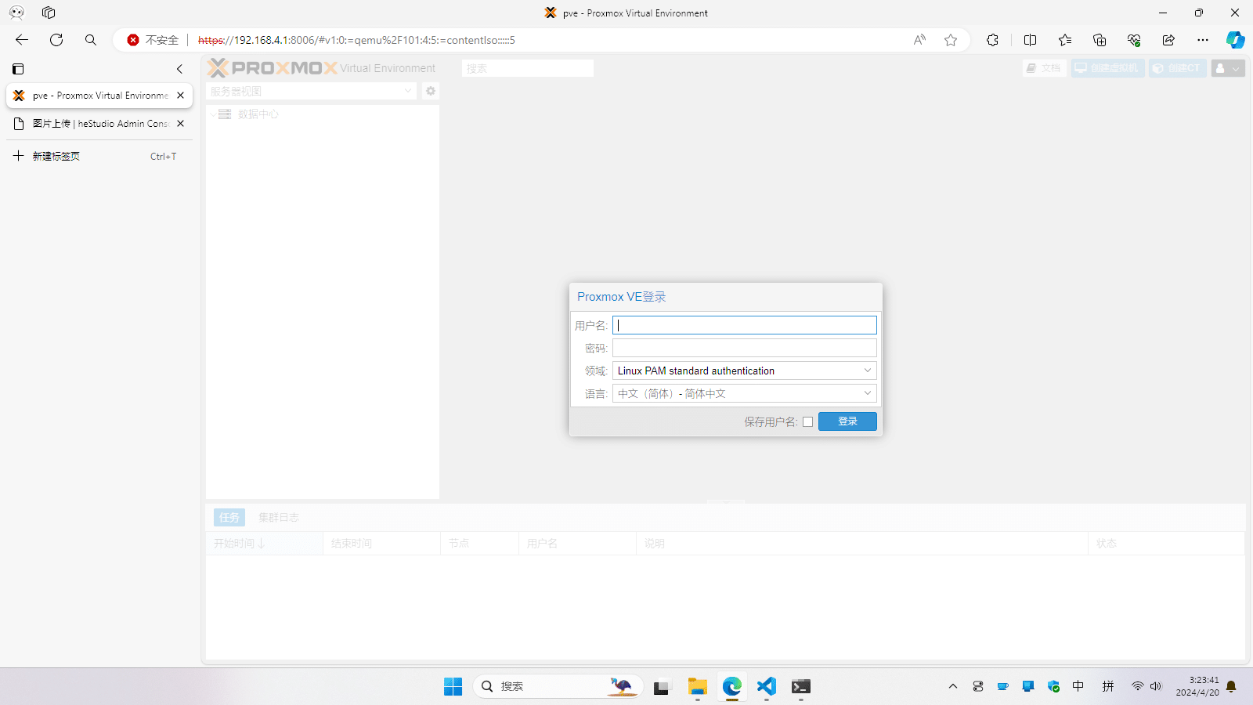This screenshot has width=1253, height=705.
Task: Open the Copilot sidebar icon
Action: 1236,40
